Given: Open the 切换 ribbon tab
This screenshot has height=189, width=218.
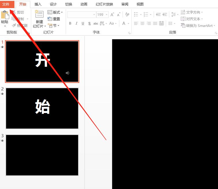Looking at the screenshot, I should [x=69, y=4].
